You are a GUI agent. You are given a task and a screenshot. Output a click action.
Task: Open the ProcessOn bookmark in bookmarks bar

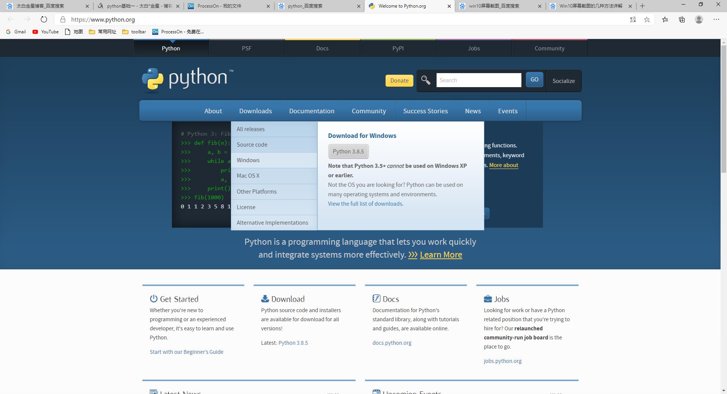[178, 32]
